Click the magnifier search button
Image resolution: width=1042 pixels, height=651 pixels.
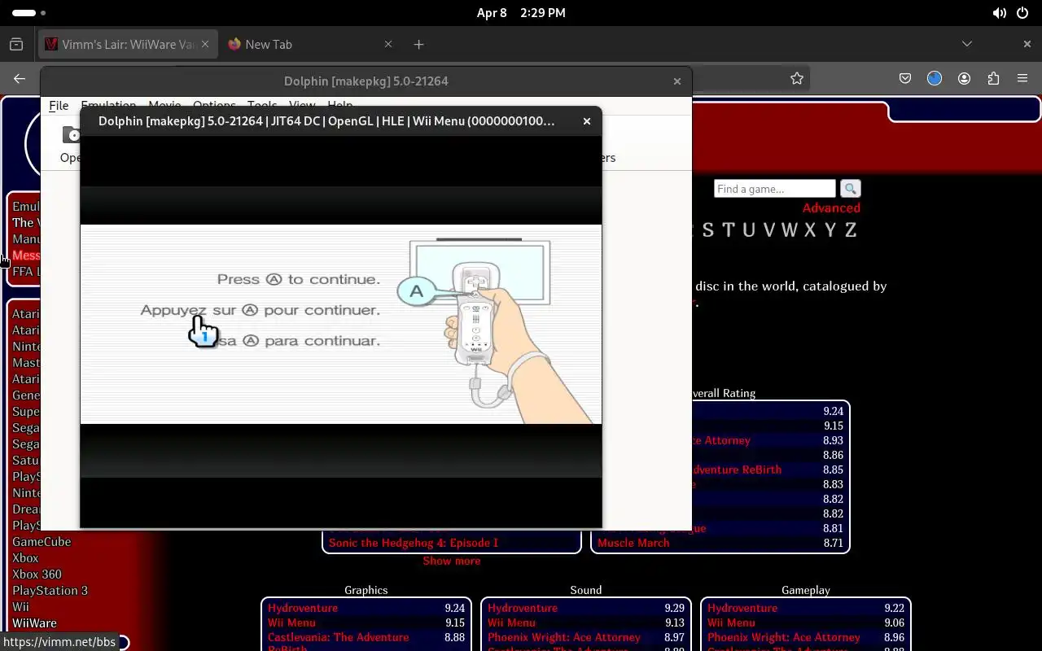(851, 189)
